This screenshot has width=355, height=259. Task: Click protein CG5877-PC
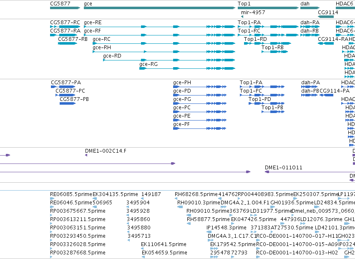[65, 95]
